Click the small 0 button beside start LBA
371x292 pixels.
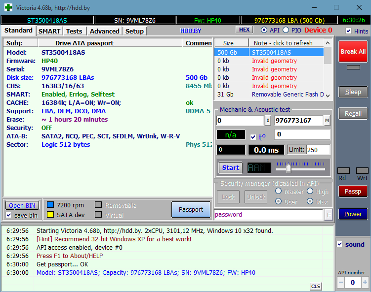[x=268, y=121]
